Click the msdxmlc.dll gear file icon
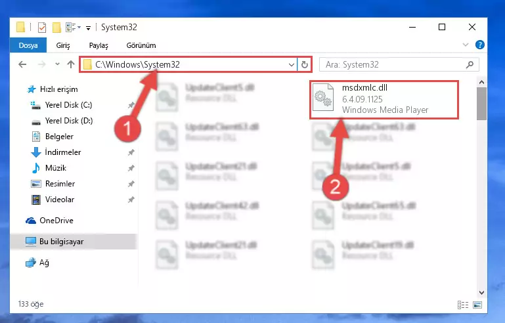 (x=323, y=97)
